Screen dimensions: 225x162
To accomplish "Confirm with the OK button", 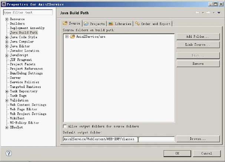I will coord(177,153).
